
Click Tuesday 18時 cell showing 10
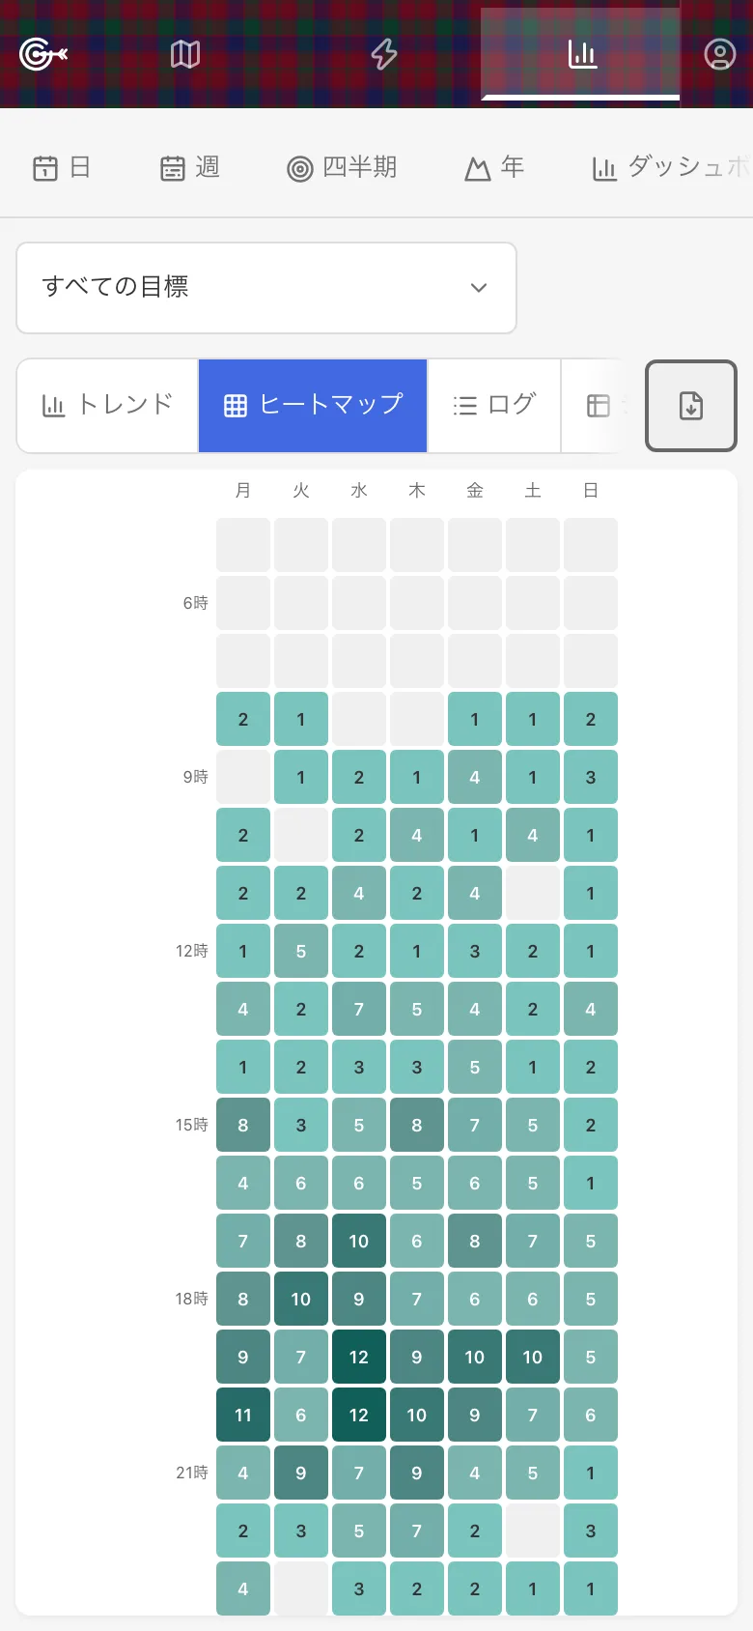[x=301, y=1299]
